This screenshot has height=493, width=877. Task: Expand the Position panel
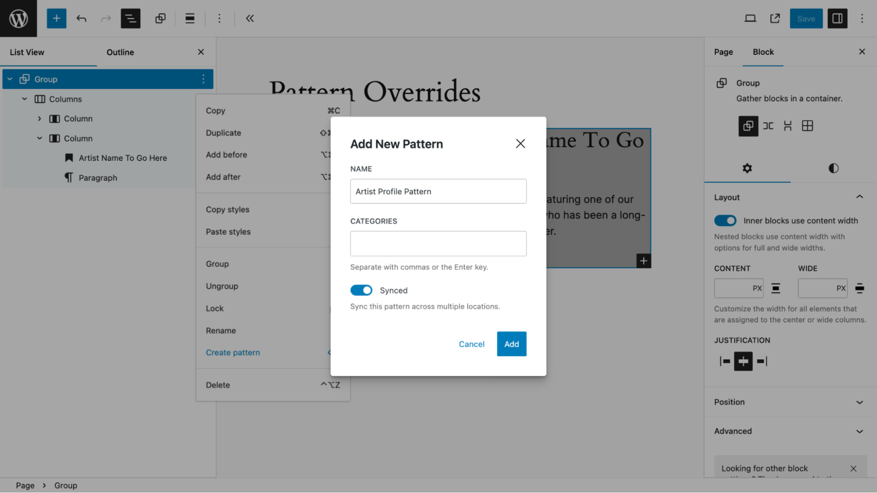click(789, 402)
